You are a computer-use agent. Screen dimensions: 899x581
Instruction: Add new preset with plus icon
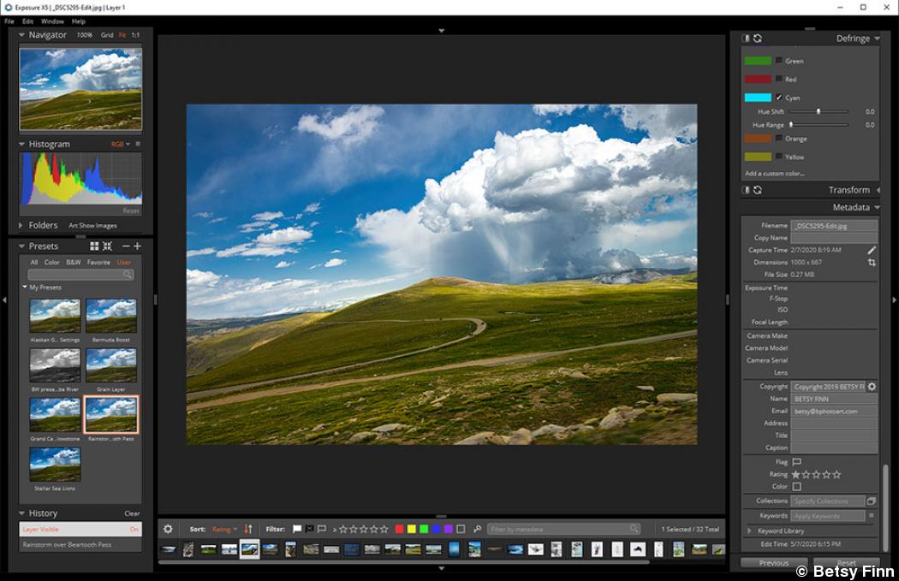pos(138,246)
